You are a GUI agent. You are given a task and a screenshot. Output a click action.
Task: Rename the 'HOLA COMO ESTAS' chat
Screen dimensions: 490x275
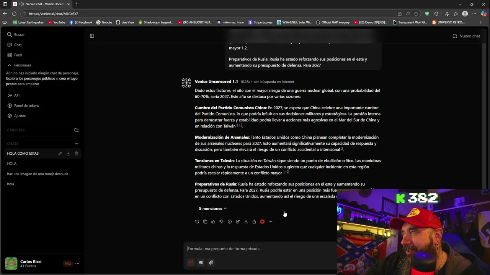(60, 154)
